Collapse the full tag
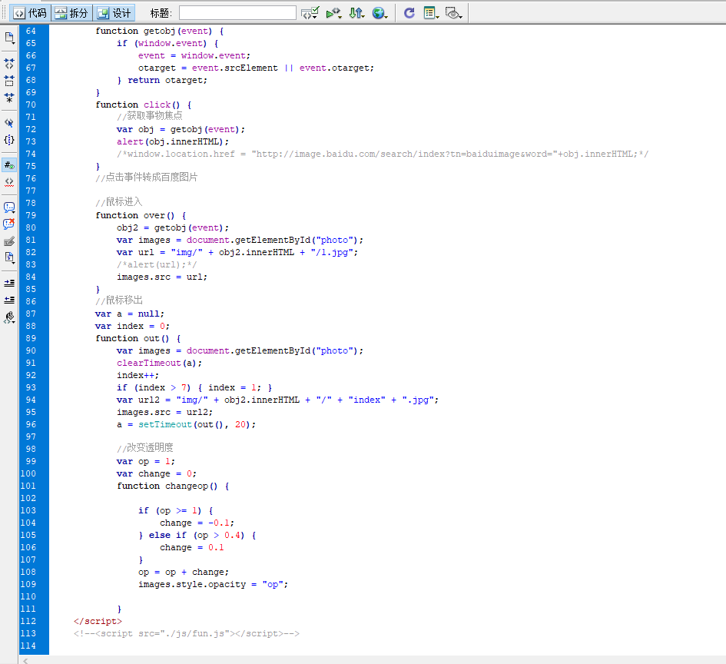Screen dimensions: 726x664 coord(9,64)
